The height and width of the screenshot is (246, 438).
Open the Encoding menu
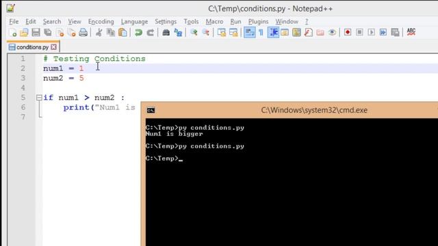(x=101, y=21)
